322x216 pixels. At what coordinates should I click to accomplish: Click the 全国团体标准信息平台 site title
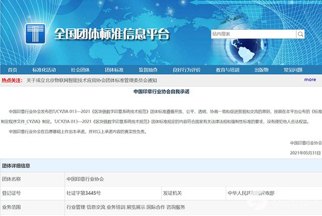112,34
